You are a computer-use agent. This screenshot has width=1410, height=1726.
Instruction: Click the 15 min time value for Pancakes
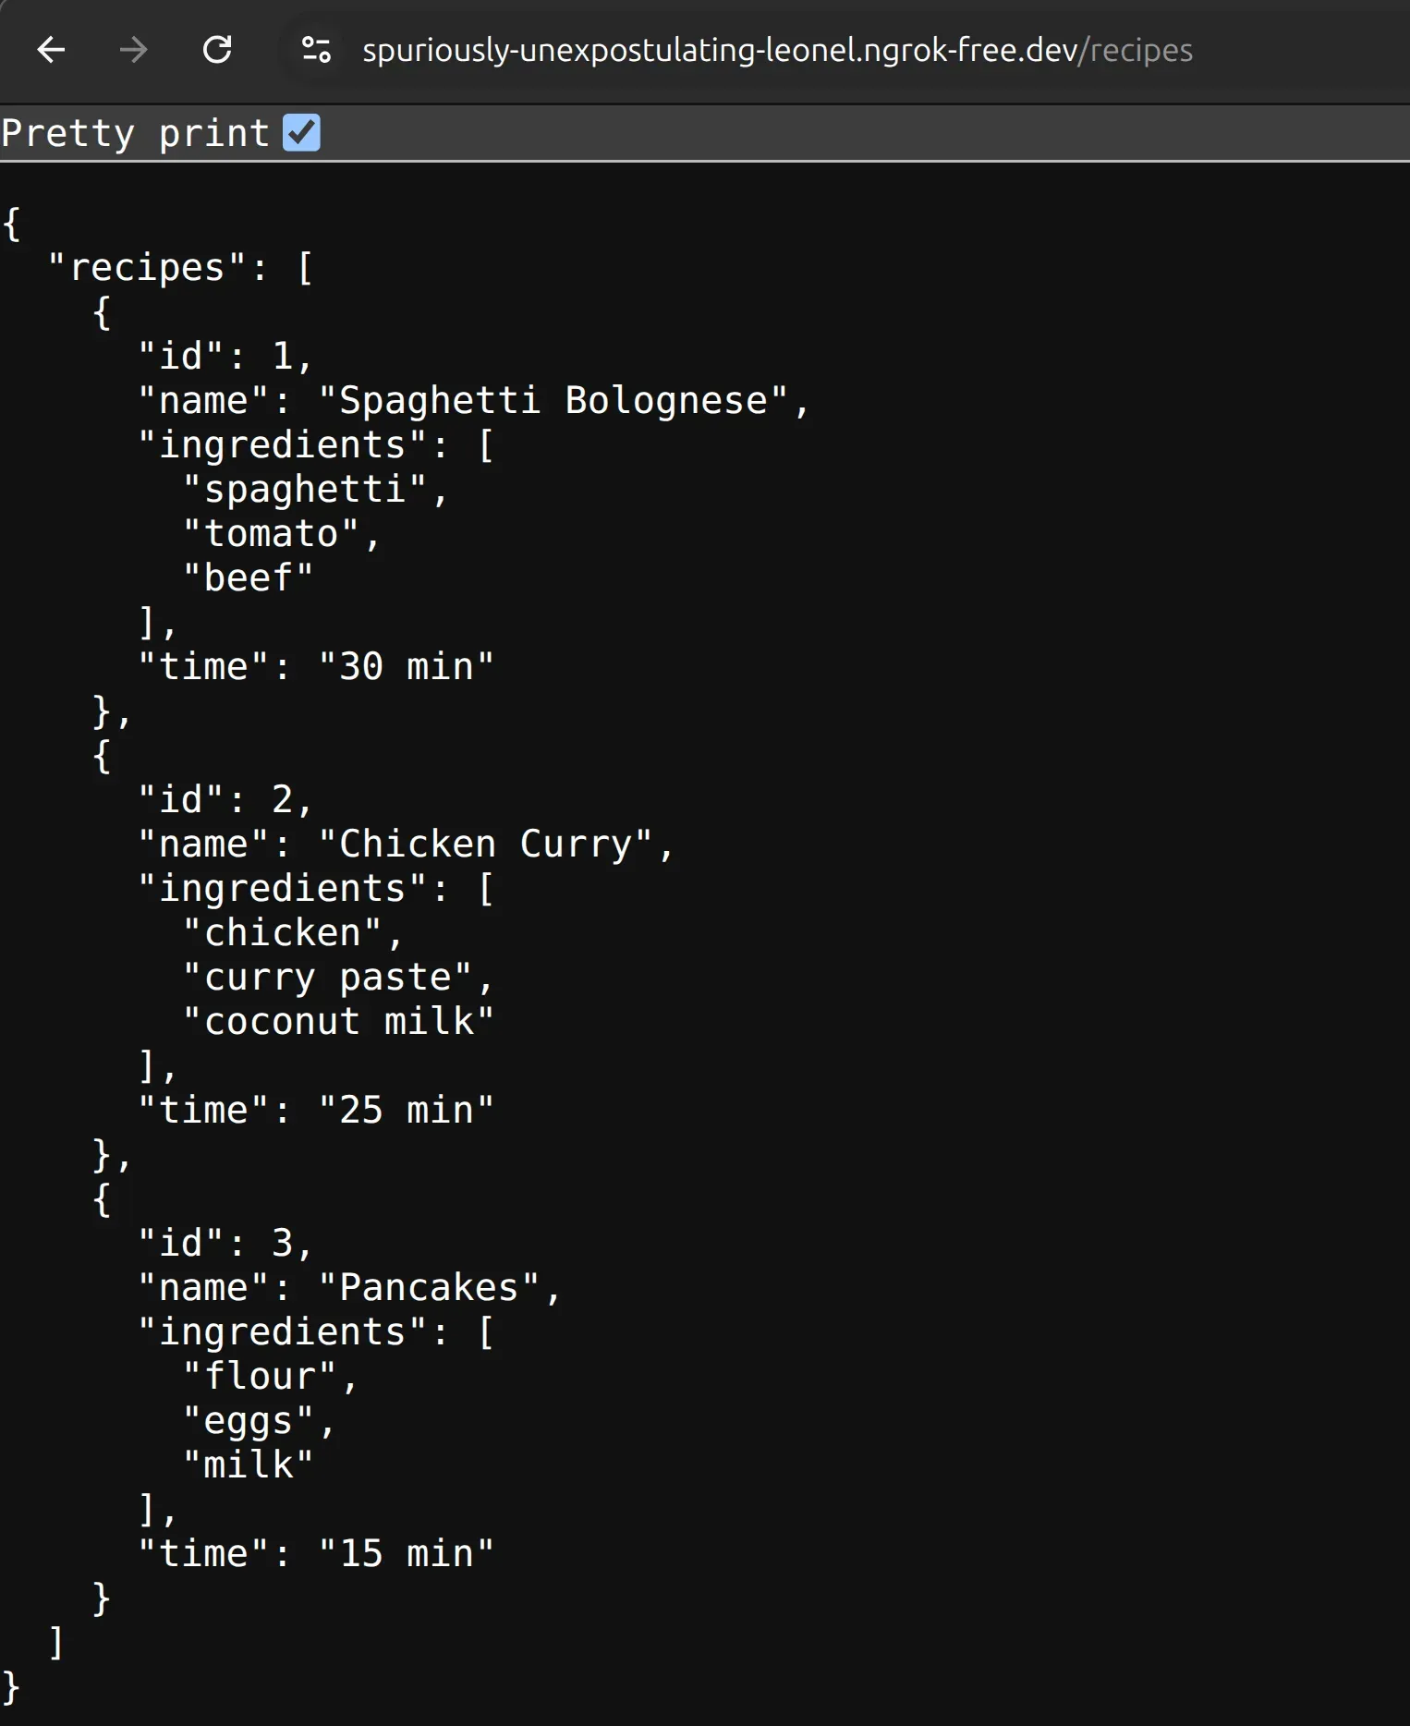pos(407,1552)
